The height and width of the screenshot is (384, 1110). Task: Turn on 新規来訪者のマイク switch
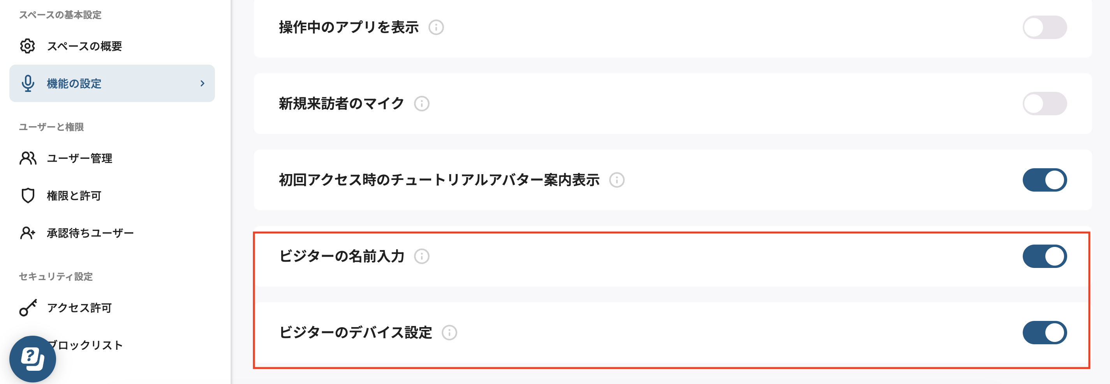[x=1044, y=104]
